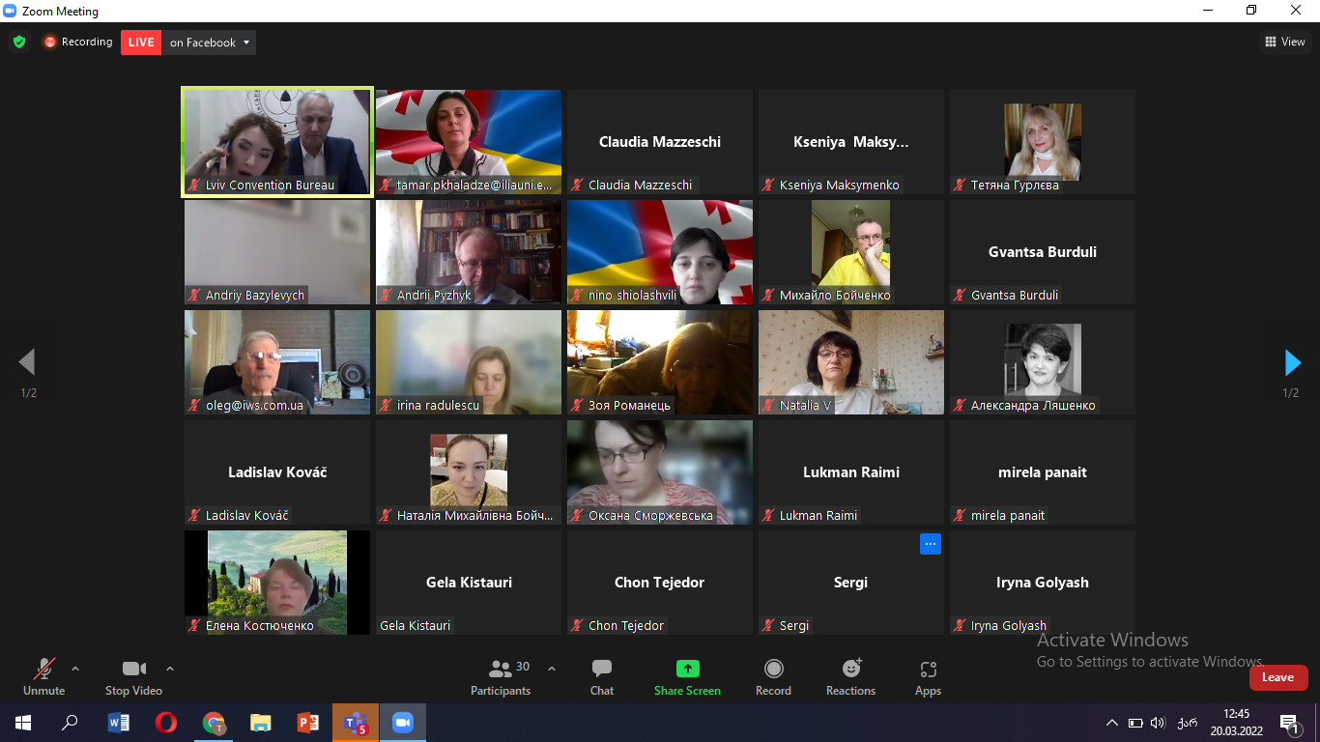Go to previous page of participants
Viewport: 1320px width, 742px height.
pyautogui.click(x=27, y=362)
